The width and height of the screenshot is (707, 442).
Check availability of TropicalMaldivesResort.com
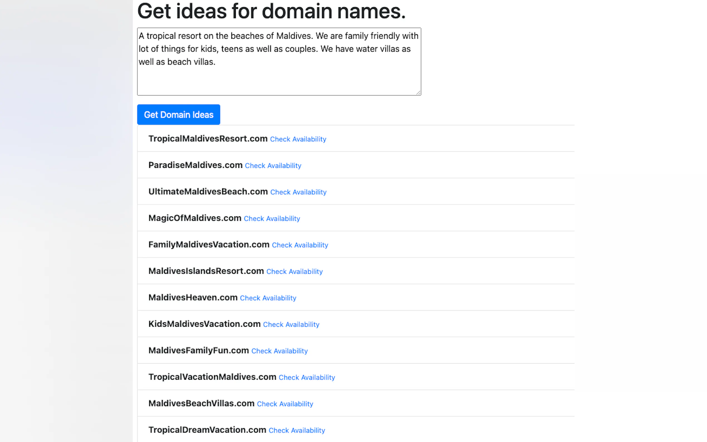pos(298,139)
